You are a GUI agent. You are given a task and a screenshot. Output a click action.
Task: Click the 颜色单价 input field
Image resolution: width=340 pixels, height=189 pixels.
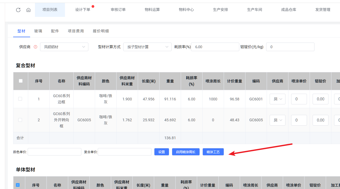coord(55,152)
